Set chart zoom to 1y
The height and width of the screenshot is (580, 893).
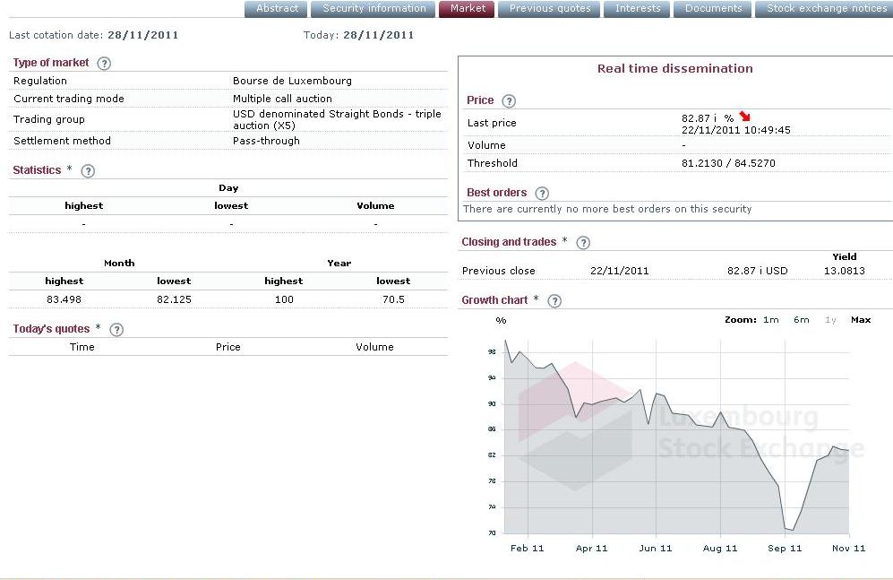[830, 320]
